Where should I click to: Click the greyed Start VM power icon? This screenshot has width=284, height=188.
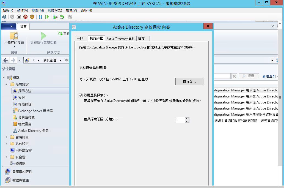point(12,17)
